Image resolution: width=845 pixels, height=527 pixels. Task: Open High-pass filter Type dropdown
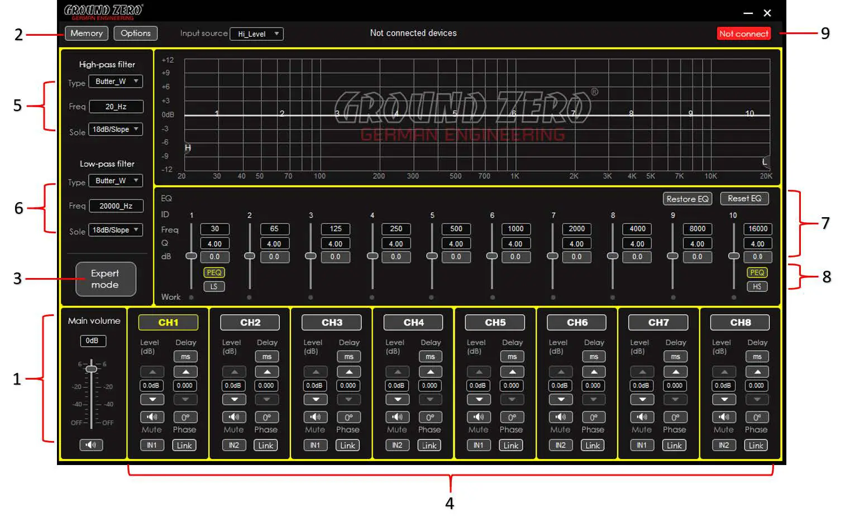116,82
